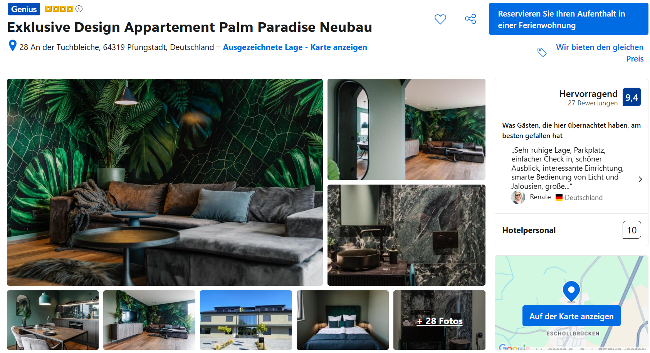The width and height of the screenshot is (650, 353).
Task: Click the Genius badge
Action: click(x=24, y=9)
